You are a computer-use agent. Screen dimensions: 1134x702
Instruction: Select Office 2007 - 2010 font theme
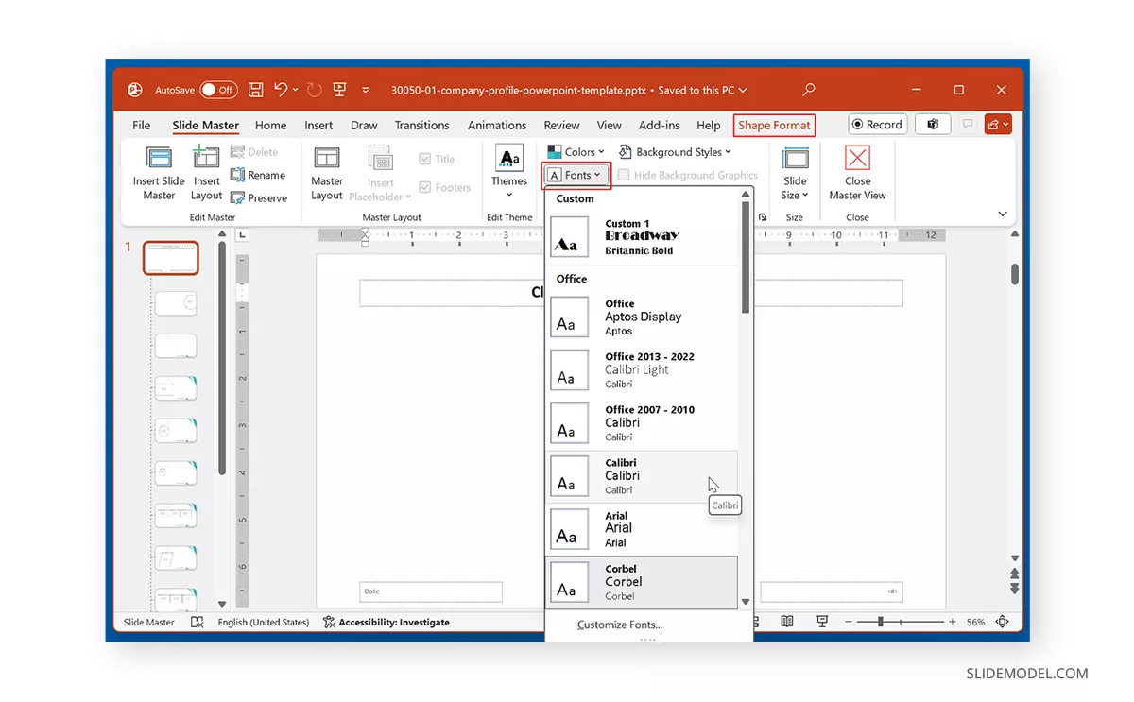pos(644,422)
